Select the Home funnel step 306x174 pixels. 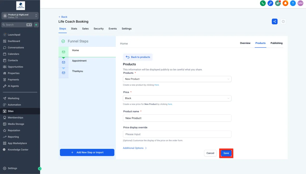click(87, 52)
